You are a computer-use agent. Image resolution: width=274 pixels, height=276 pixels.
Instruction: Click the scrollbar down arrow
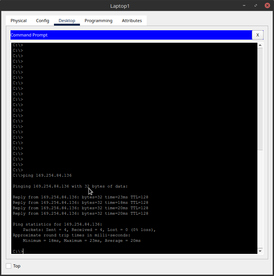coord(260,251)
